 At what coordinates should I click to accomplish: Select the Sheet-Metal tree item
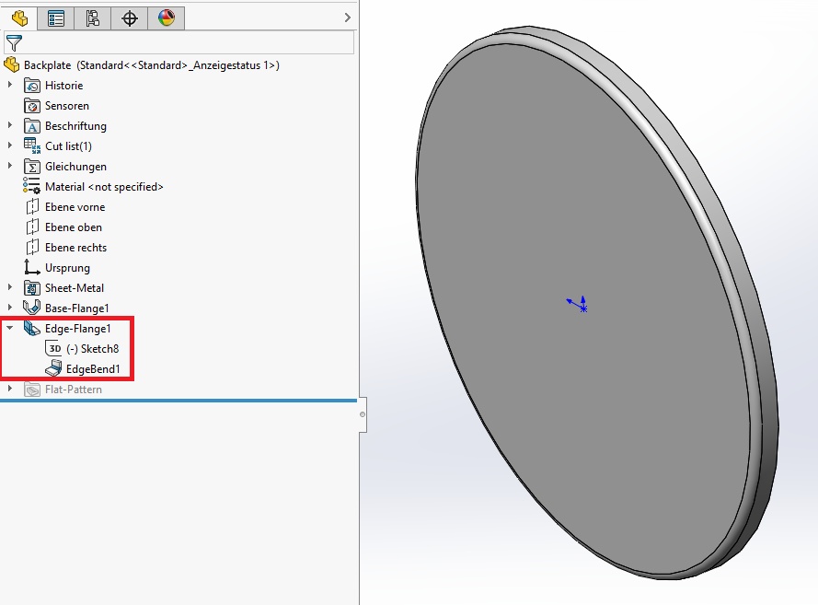pos(75,288)
